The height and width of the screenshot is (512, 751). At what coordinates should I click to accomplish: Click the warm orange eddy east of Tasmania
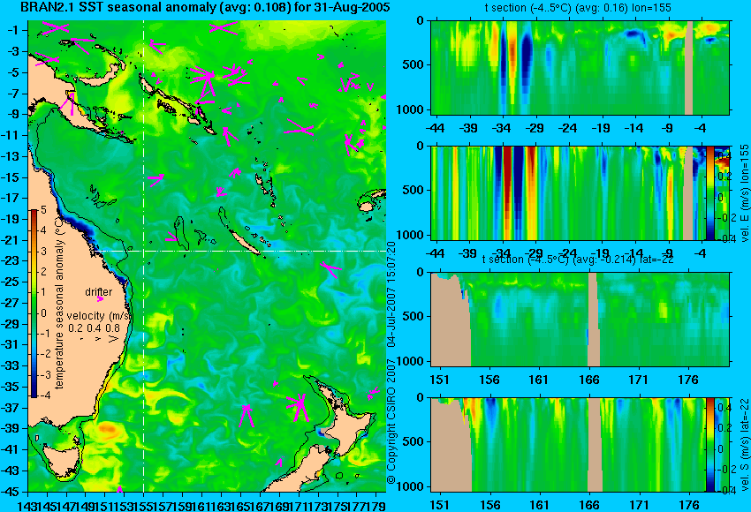[x=107, y=428]
